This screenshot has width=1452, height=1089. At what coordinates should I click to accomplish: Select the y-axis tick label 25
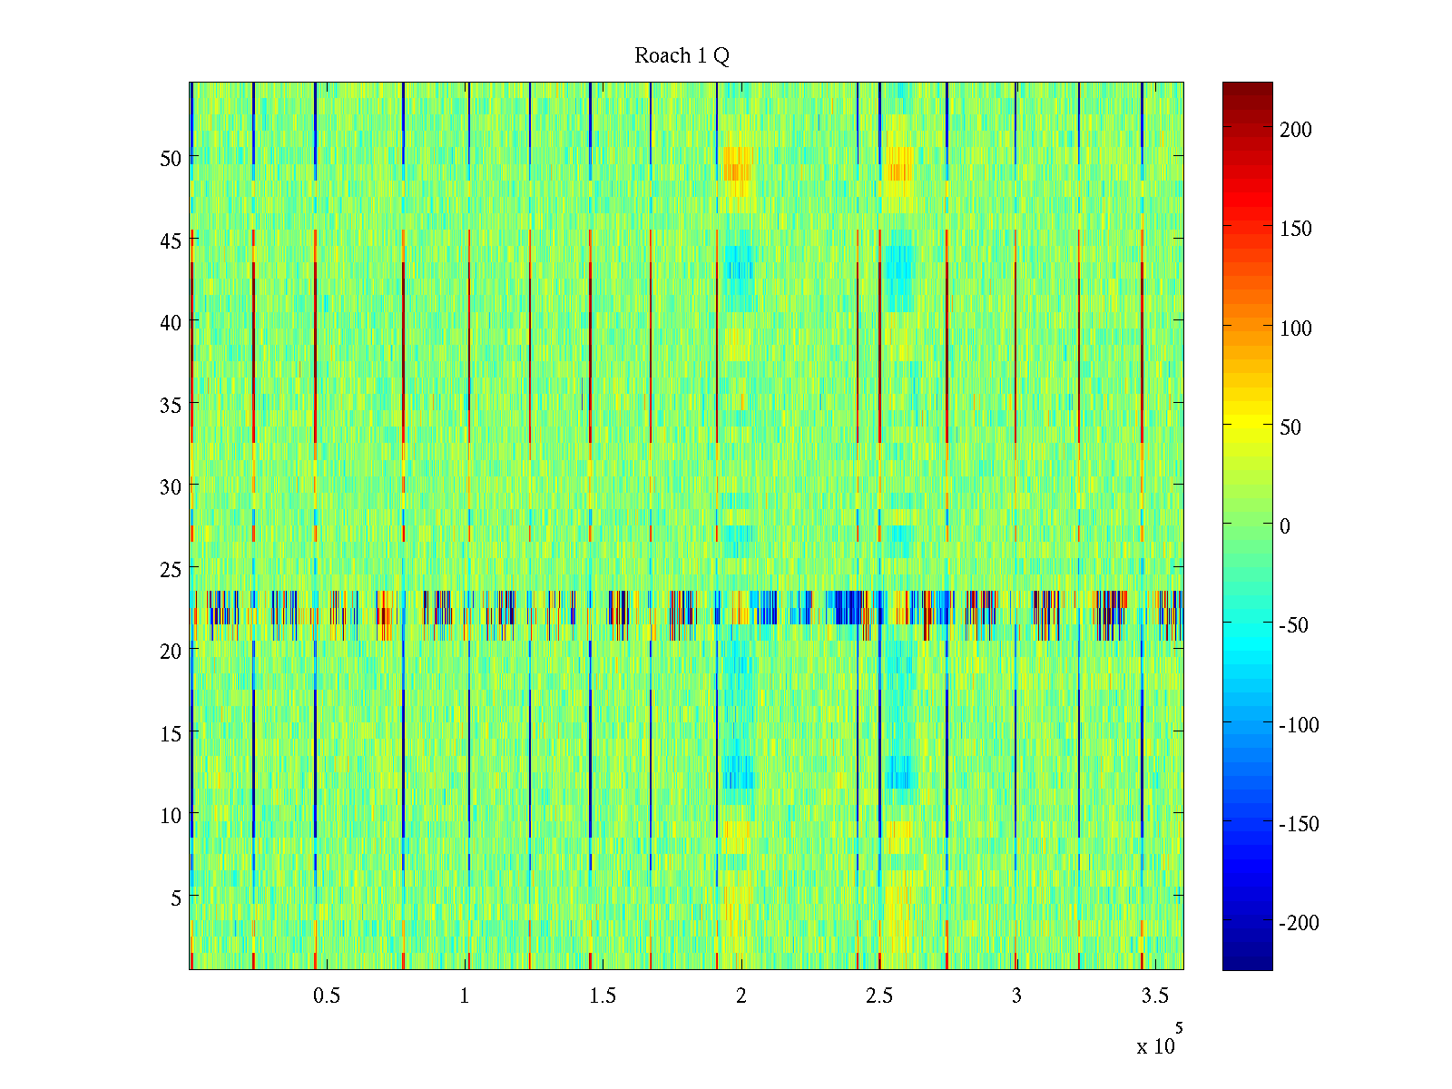pyautogui.click(x=171, y=570)
